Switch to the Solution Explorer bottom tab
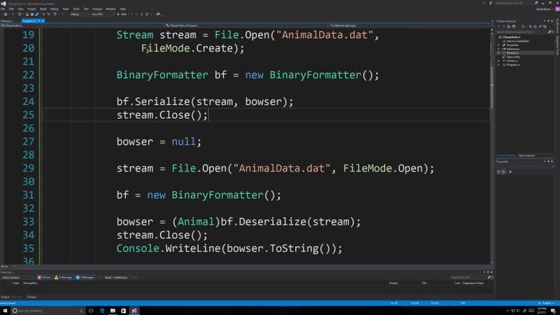The height and width of the screenshot is (315, 560). coord(506,156)
